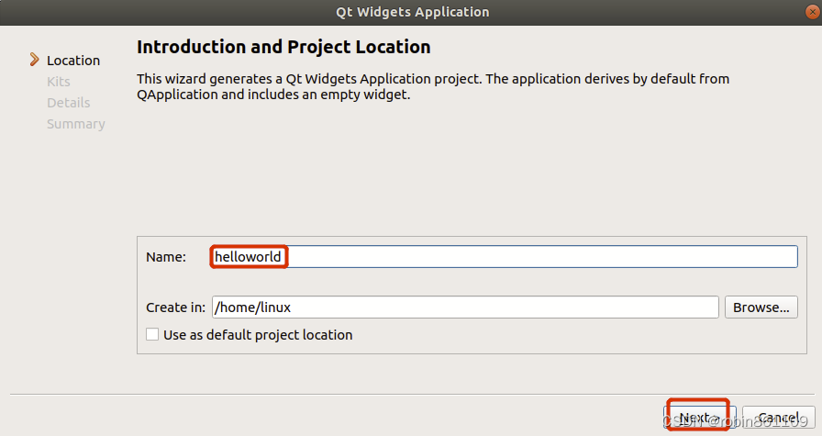Screen dimensions: 822x436
Task: Click the Create in path field
Action: pos(465,307)
